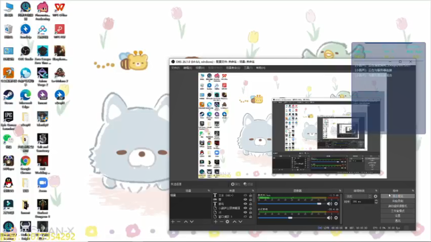Open the 视图(V) menu in OBS

pos(200,68)
